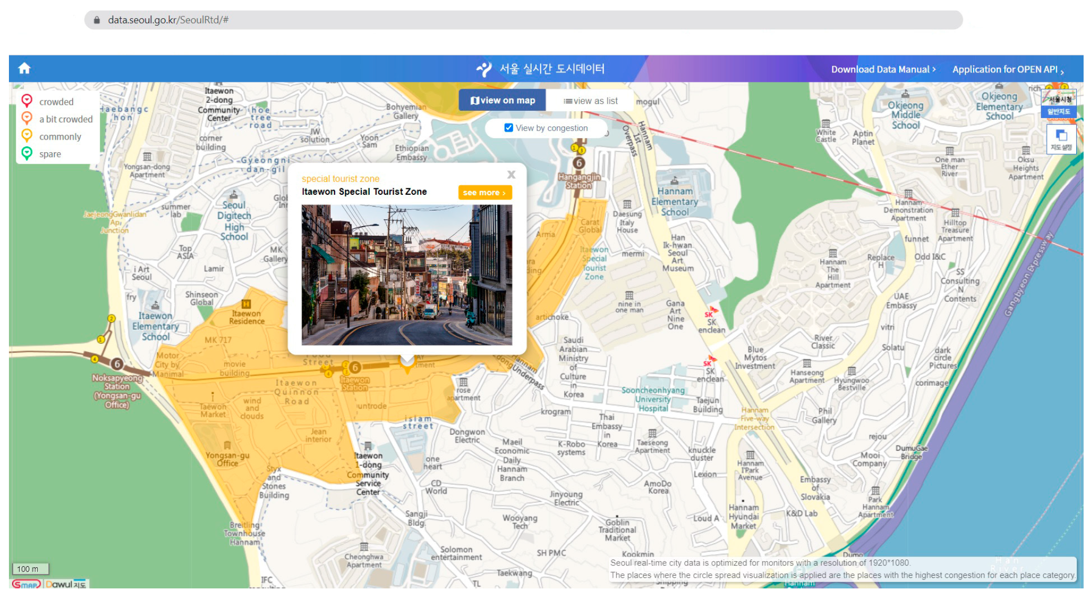Image resolution: width=1092 pixels, height=601 pixels.
Task: Open Download Data Manual link
Action: pos(882,69)
